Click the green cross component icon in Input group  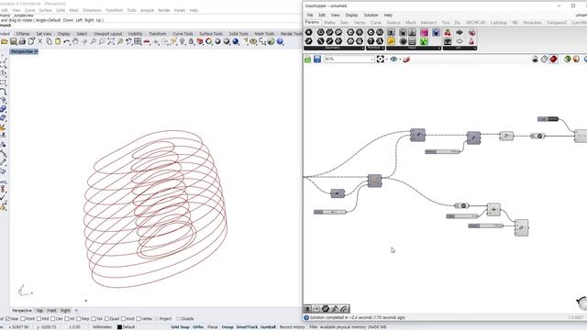[x=424, y=41]
